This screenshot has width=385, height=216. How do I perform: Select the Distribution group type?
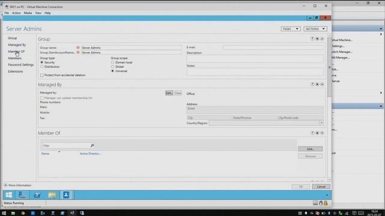(x=42, y=67)
